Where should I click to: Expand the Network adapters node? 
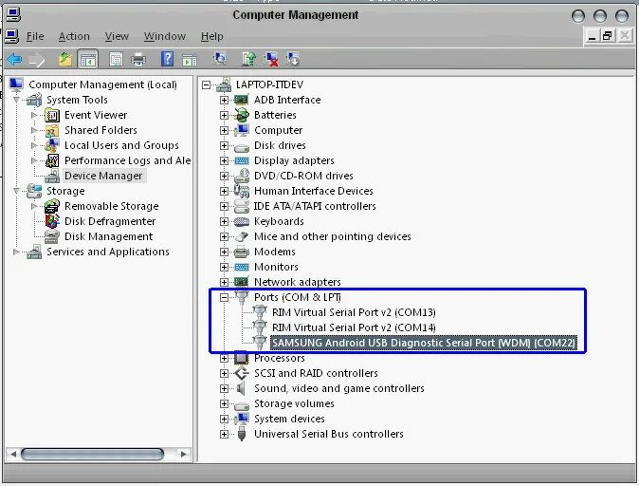(x=224, y=282)
